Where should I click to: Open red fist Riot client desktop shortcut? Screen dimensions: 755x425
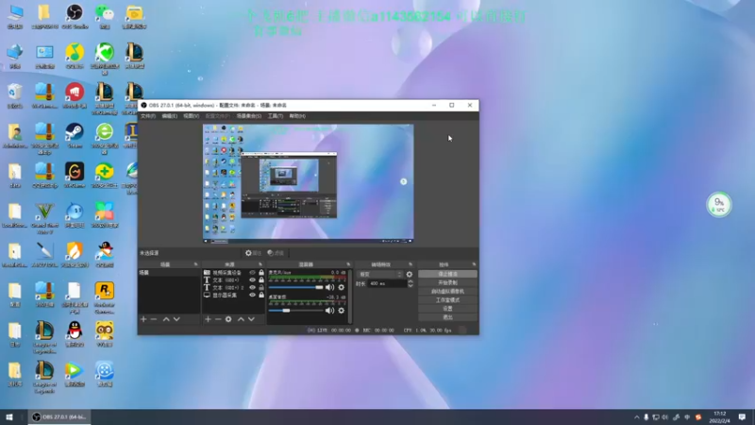75,95
